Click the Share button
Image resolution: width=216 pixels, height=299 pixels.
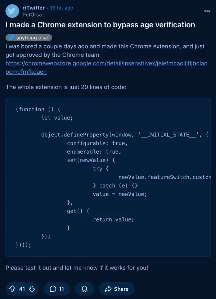[x=117, y=289]
